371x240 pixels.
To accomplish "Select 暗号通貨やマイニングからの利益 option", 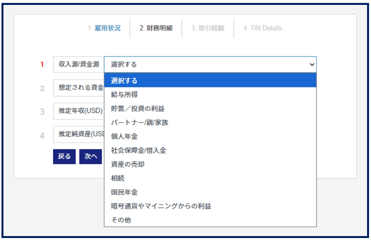I will tap(161, 206).
